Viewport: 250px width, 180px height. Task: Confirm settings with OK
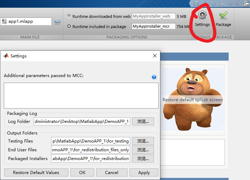point(82,173)
